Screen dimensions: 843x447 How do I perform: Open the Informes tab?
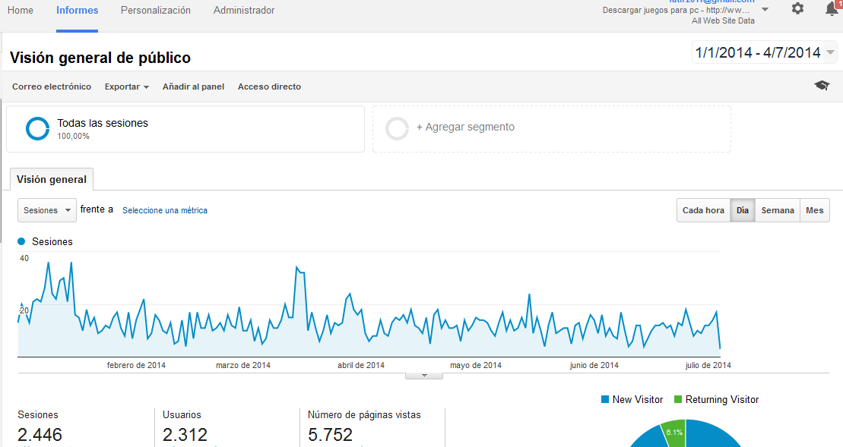78,10
